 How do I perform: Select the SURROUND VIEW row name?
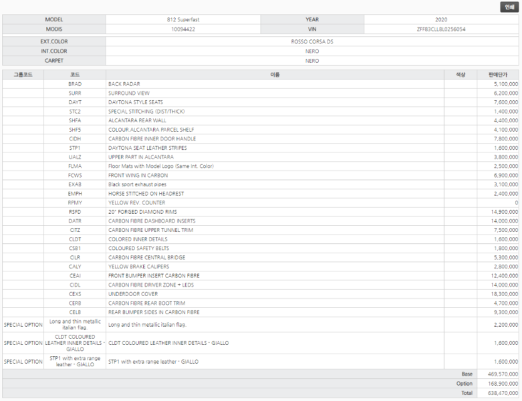[x=129, y=93]
